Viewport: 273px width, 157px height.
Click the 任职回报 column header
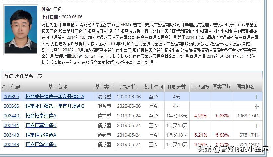pyautogui.click(x=200, y=87)
